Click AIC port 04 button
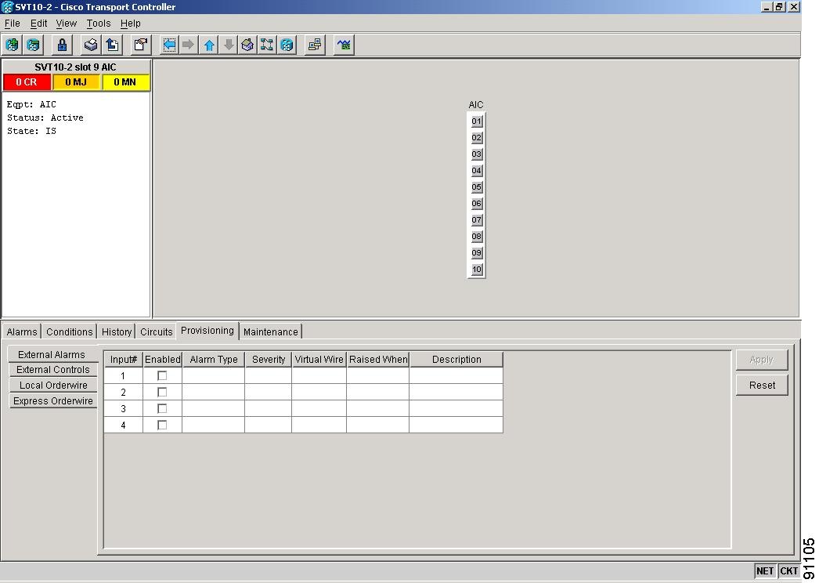 click(476, 171)
